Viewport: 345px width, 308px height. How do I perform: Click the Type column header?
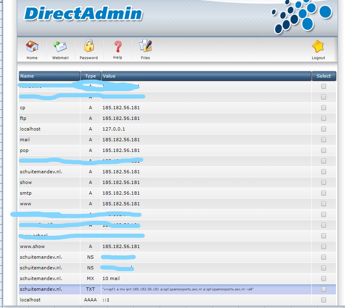[x=90, y=76]
